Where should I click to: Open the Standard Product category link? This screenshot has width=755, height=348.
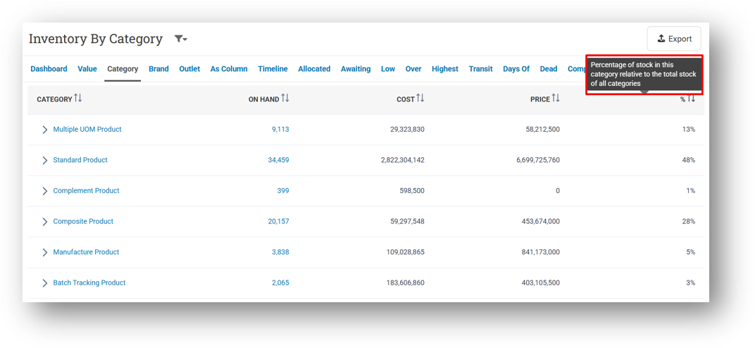(x=80, y=160)
